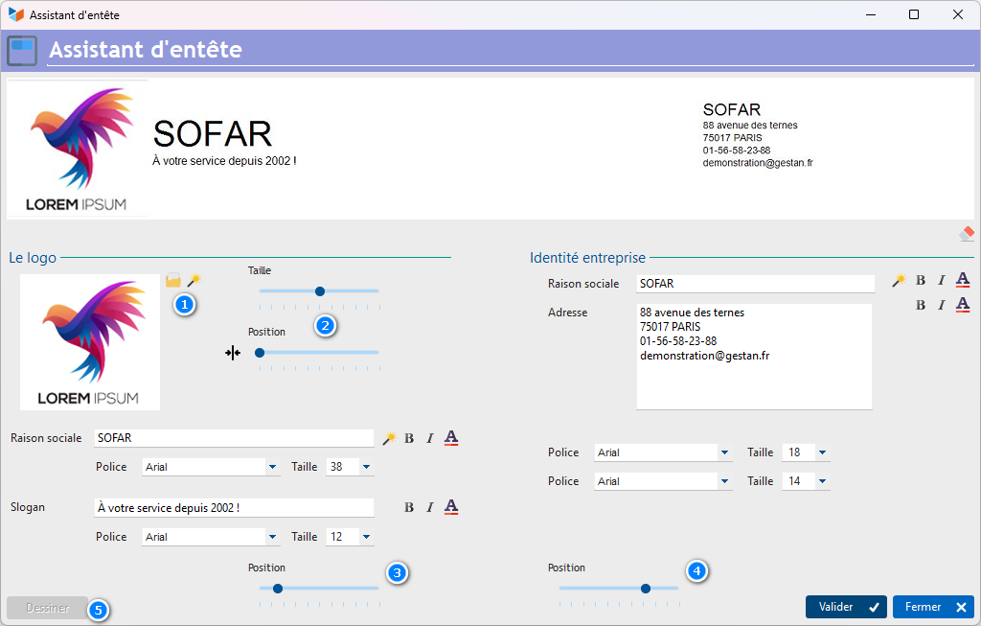Screen dimensions: 981x626
Task: Click the wand icon in Identité entreprise Raison sociale row
Action: pos(899,280)
